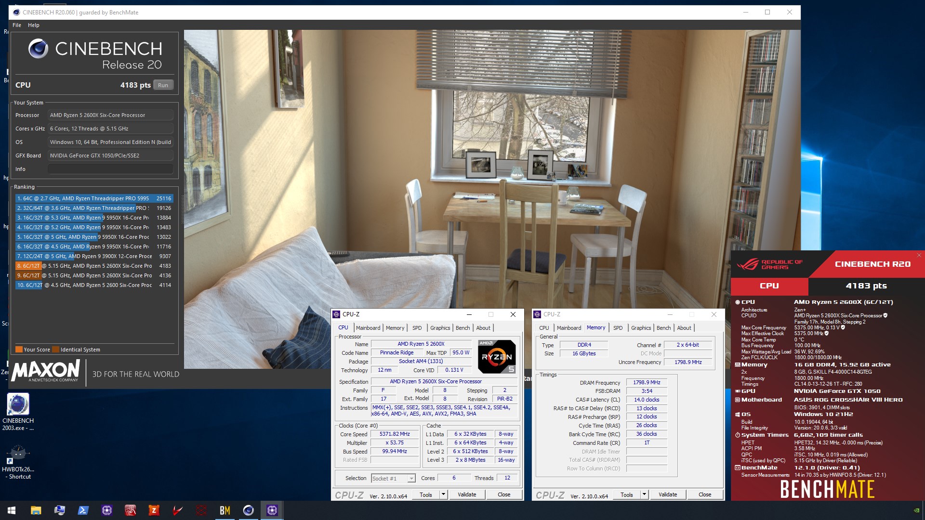
Task: Click Close button in left CPU-Z window
Action: (x=504, y=494)
